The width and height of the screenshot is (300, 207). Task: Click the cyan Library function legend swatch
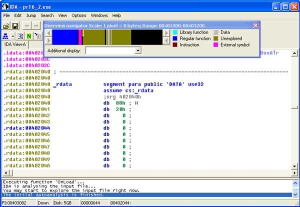(x=175, y=32)
